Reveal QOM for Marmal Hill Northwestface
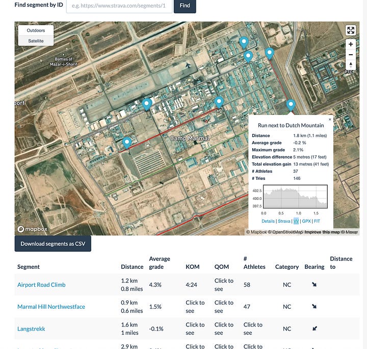The width and height of the screenshot is (367, 349). (224, 307)
